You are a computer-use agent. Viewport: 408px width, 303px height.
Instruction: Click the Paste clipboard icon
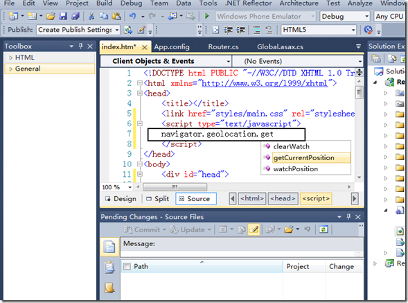116,17
